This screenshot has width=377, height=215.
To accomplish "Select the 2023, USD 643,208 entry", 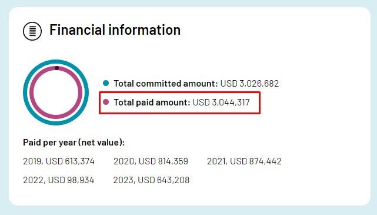I will (x=151, y=180).
